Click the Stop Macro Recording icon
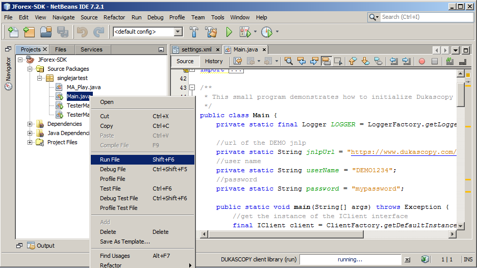Image resolution: width=477 pixels, height=268 pixels. point(435,61)
